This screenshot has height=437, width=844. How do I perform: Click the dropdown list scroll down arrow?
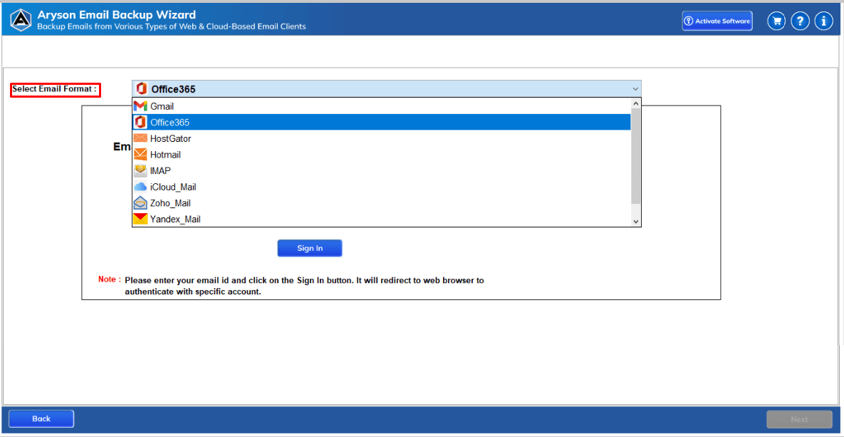[x=636, y=222]
